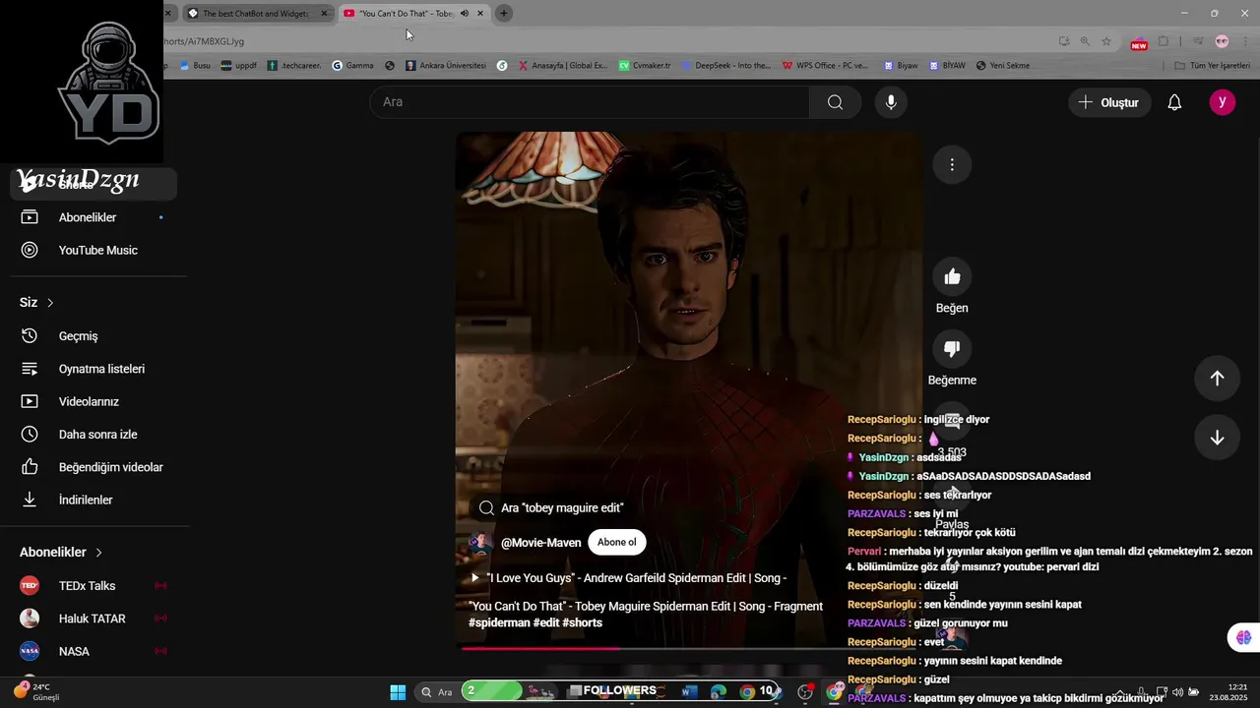This screenshot has width=1260, height=708.
Task: Open the Cvmaker.tr bookmark
Action: 645,66
